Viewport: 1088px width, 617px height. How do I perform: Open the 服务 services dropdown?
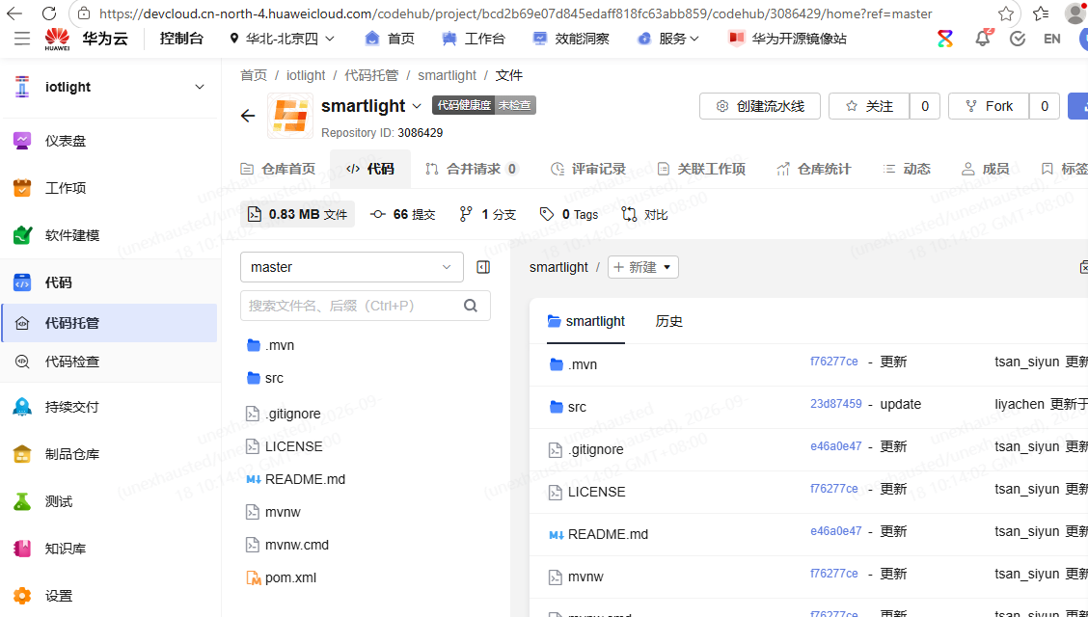pyautogui.click(x=668, y=39)
